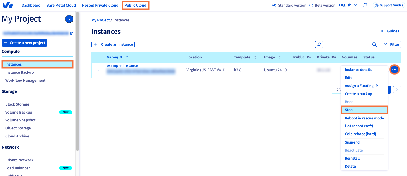Click the Volumes column header
The width and height of the screenshot is (407, 176).
pos(350,57)
